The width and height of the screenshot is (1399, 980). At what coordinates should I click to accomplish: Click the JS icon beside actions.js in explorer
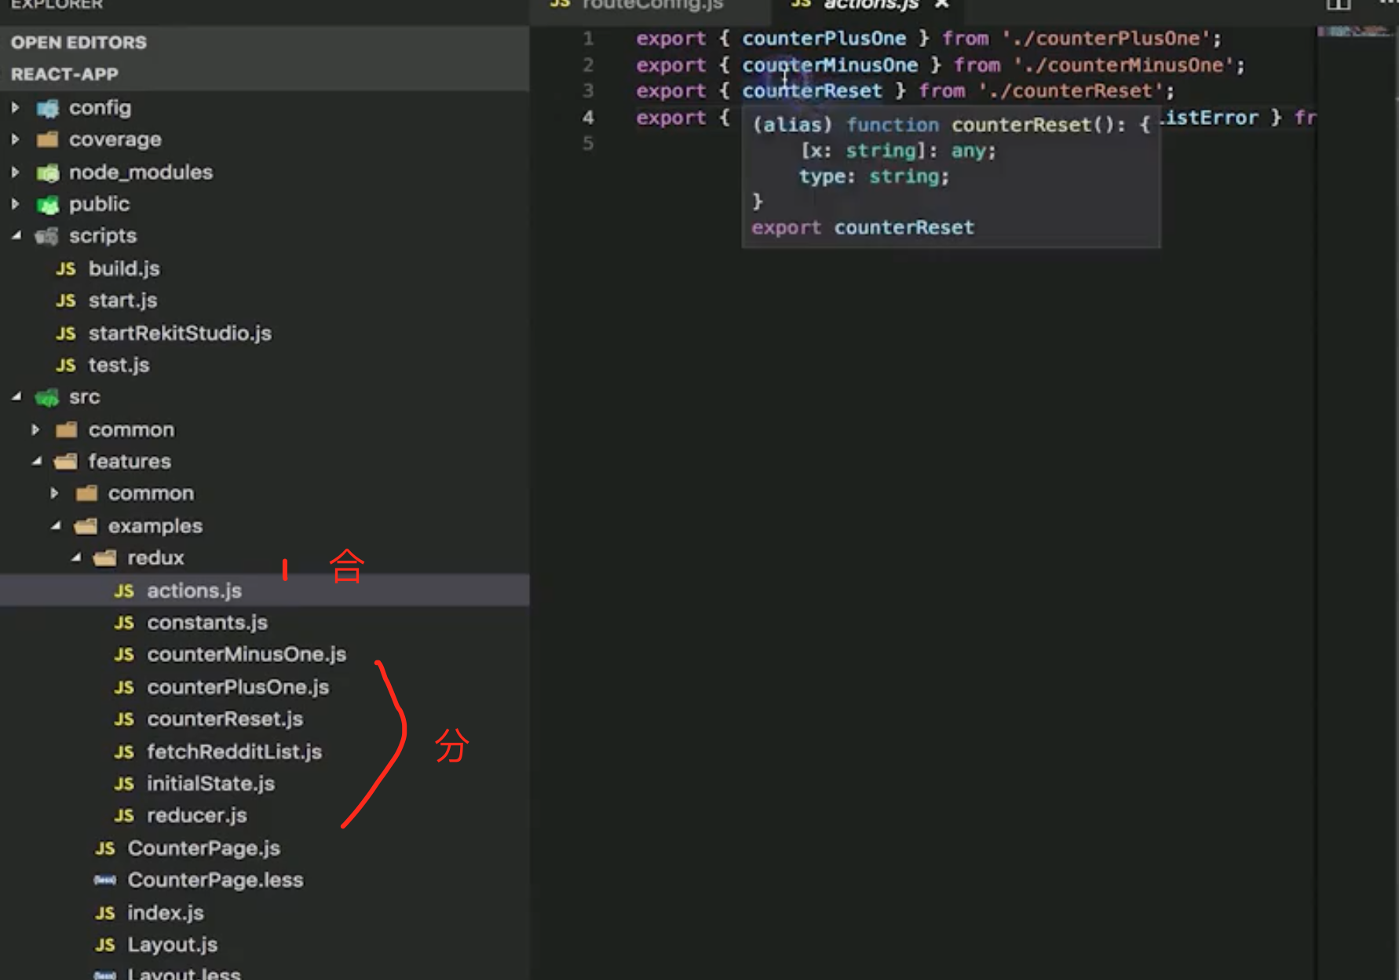tap(124, 591)
